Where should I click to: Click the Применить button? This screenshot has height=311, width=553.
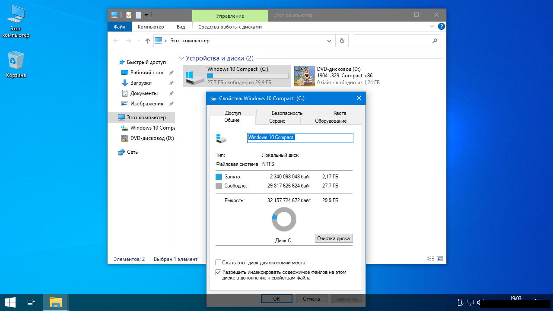point(346,299)
